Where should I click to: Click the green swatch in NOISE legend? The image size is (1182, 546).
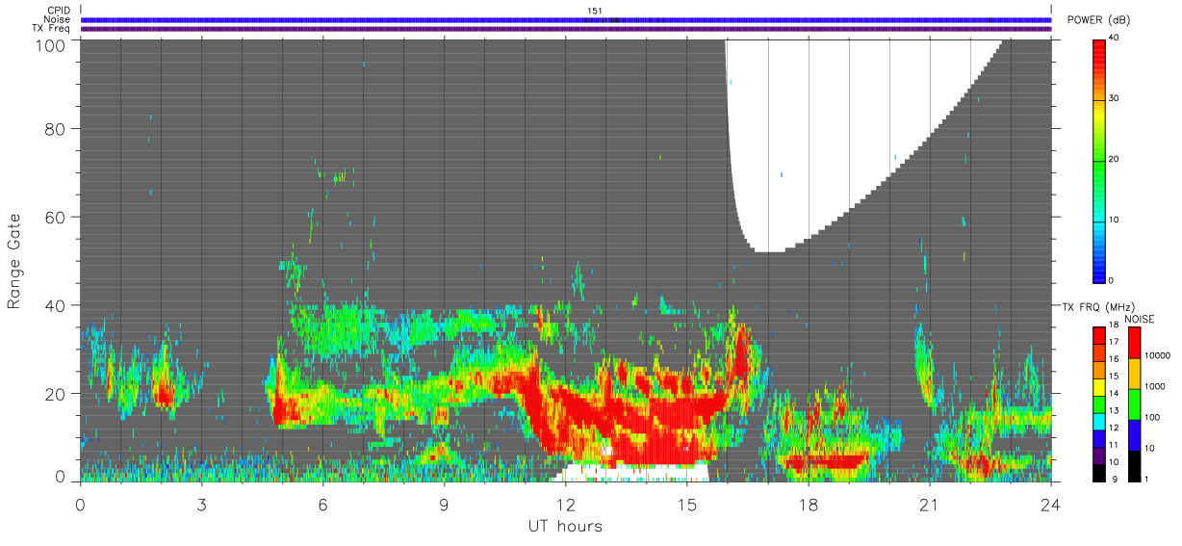tap(1134, 403)
